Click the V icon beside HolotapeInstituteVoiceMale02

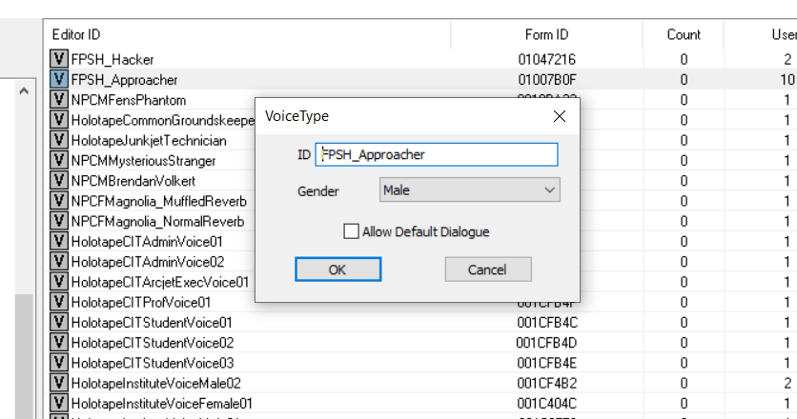pyautogui.click(x=59, y=383)
